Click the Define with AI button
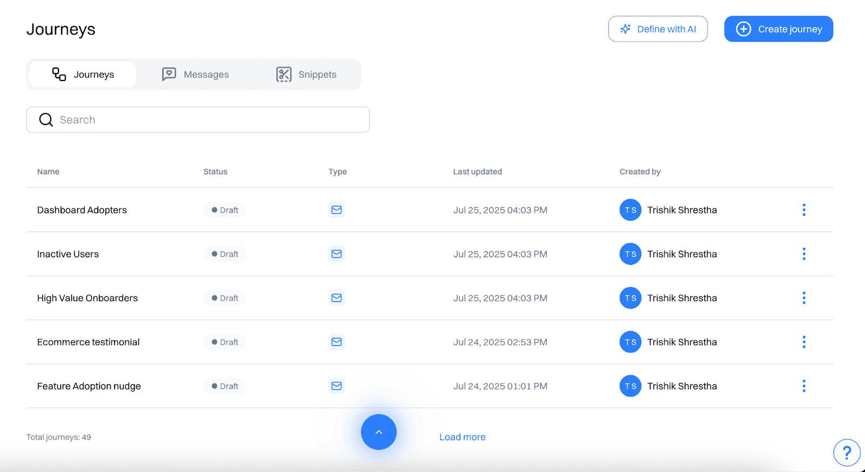The image size is (865, 472). [x=657, y=29]
